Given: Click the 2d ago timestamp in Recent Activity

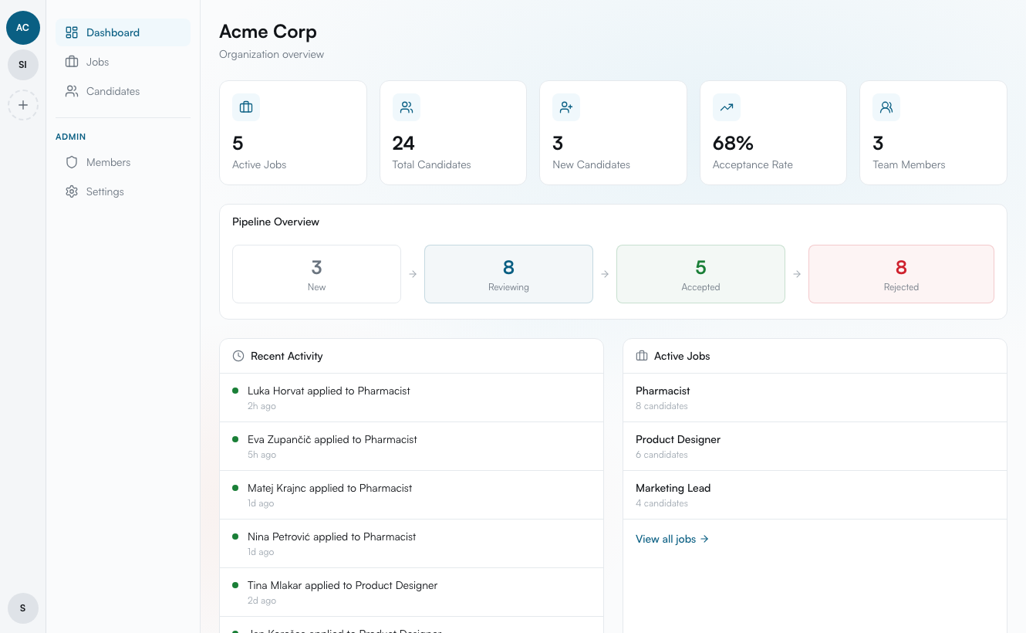Looking at the screenshot, I should [x=262, y=601].
